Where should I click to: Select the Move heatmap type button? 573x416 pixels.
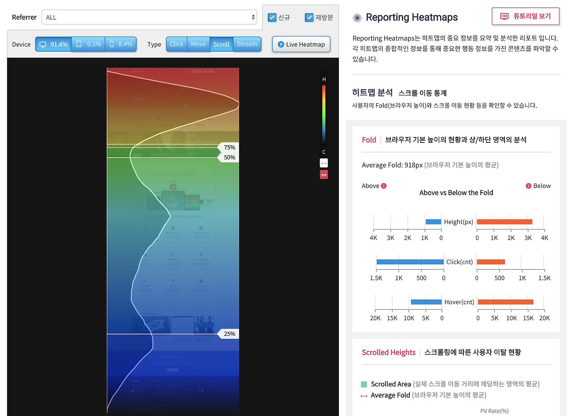pyautogui.click(x=198, y=44)
